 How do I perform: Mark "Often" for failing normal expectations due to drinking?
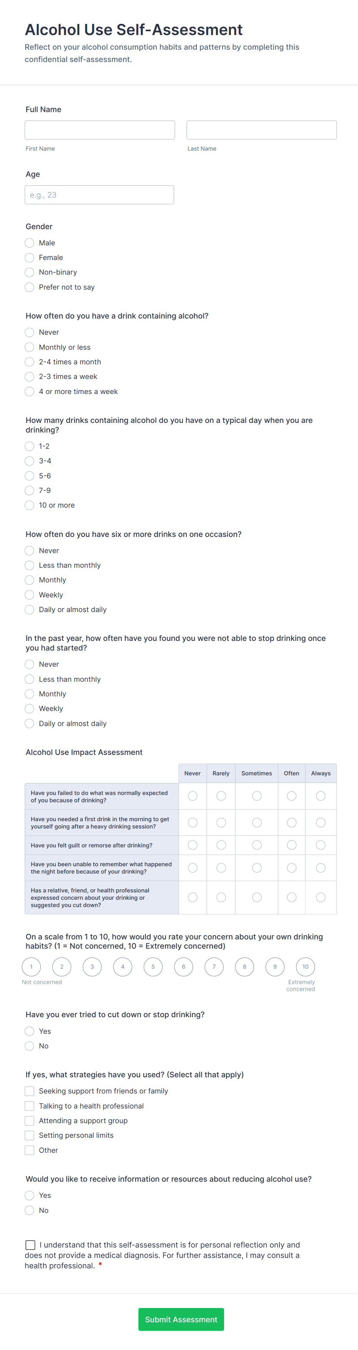click(x=291, y=795)
